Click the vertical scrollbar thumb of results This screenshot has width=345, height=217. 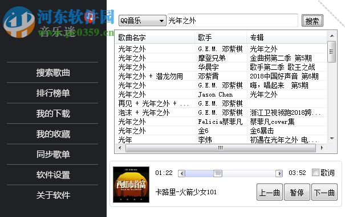(x=332, y=52)
